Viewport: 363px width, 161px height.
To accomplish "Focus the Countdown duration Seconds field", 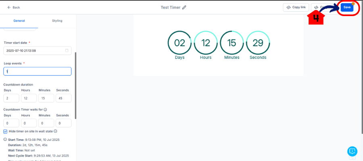I will 64,98.
